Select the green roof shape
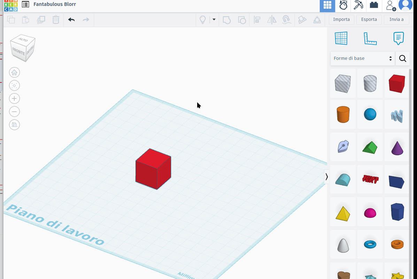Viewport: 417px width, 279px height. [370, 147]
